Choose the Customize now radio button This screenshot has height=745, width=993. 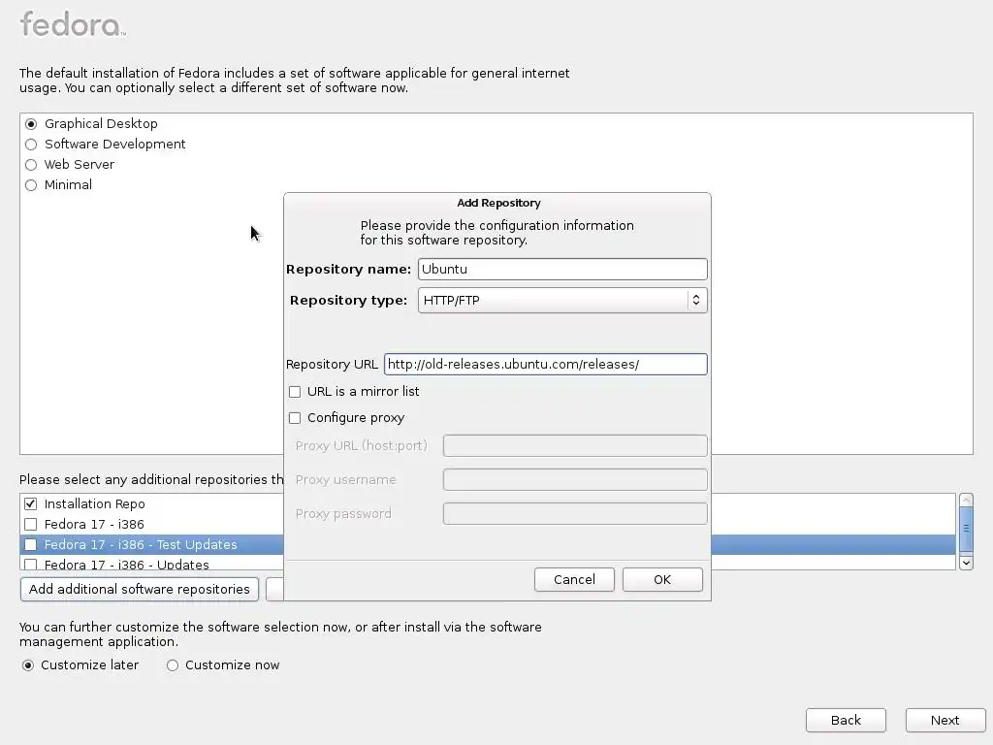click(173, 665)
